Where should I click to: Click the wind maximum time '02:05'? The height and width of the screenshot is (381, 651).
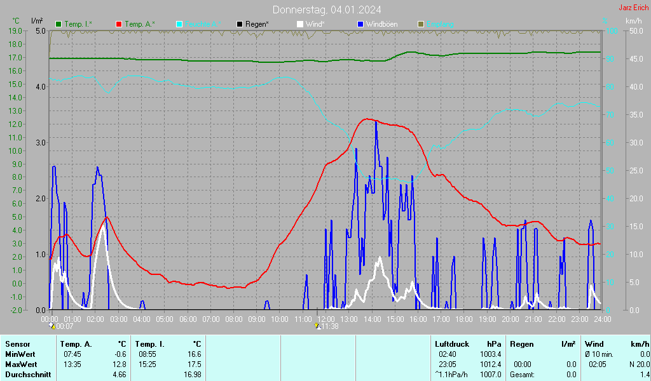pos(598,364)
